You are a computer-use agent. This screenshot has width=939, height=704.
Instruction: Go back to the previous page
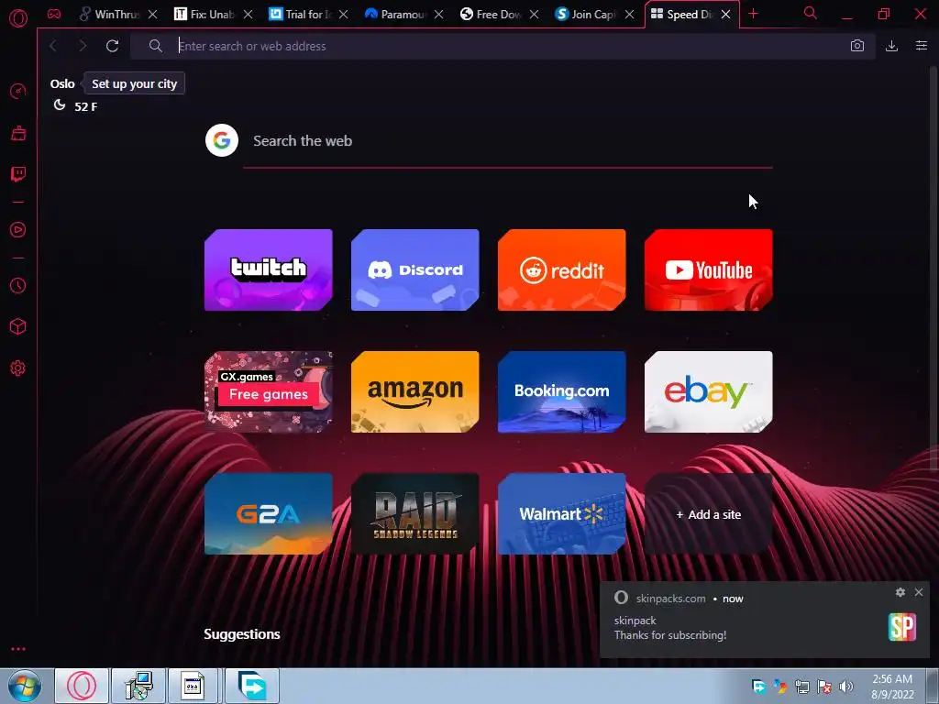[54, 46]
